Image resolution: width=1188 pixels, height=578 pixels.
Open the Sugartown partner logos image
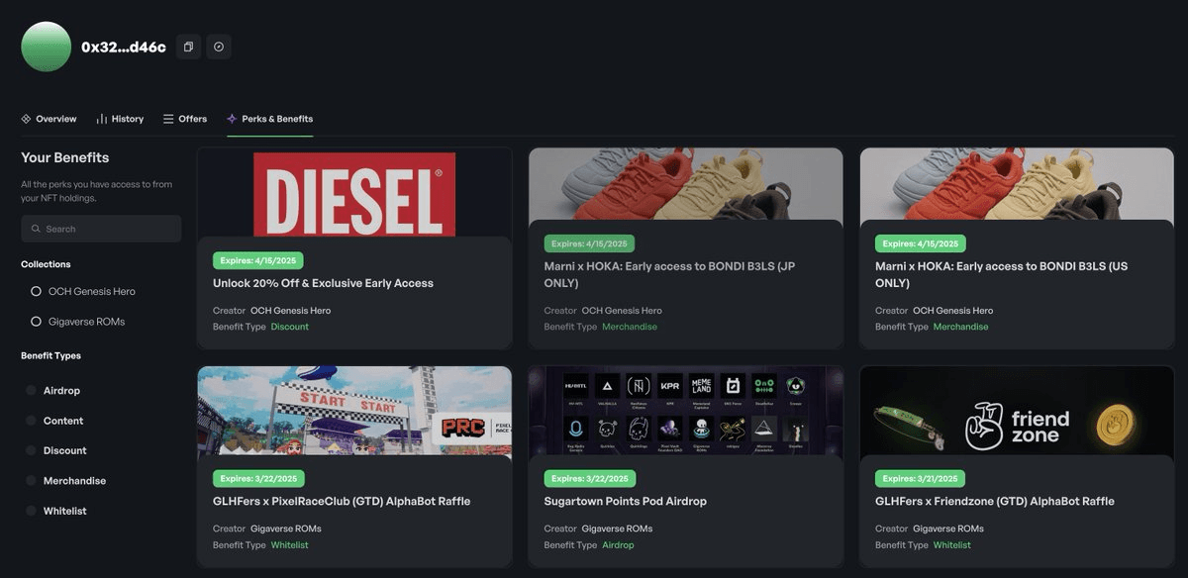(686, 411)
